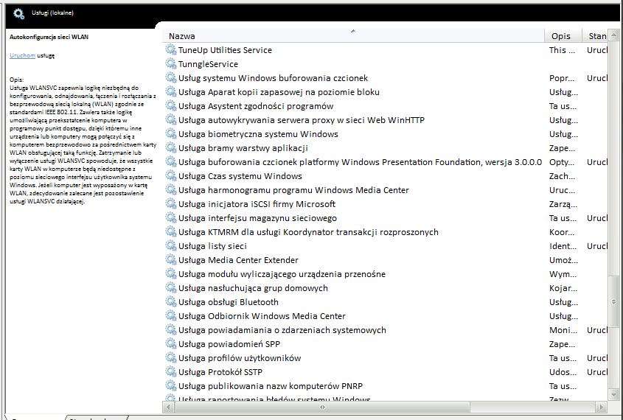Click the Stan cell of TuneUp Utilities Service

(x=597, y=50)
